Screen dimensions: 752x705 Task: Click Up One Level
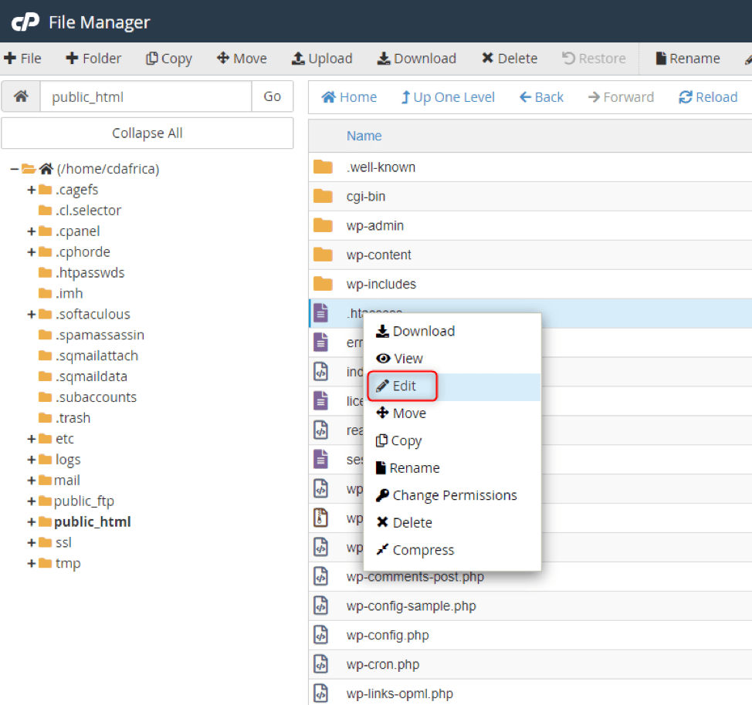(448, 97)
